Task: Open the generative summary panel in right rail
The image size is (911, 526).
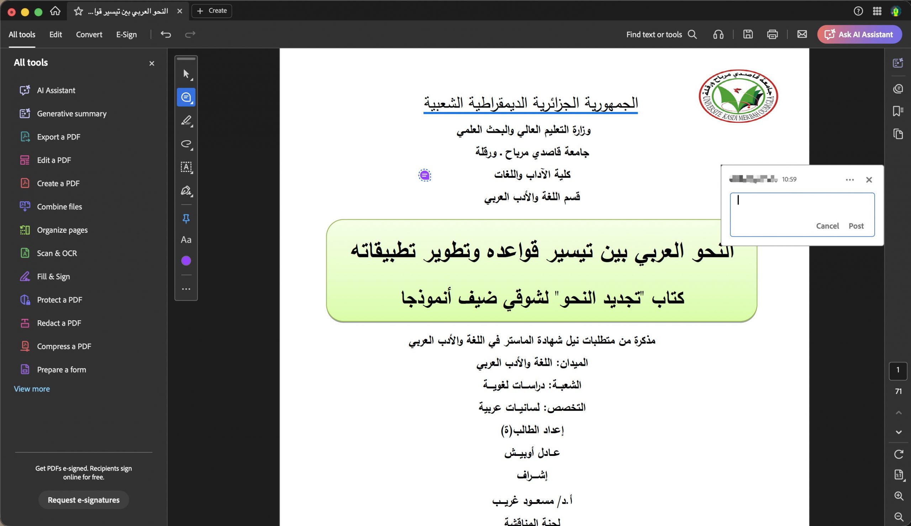Action: click(x=898, y=63)
